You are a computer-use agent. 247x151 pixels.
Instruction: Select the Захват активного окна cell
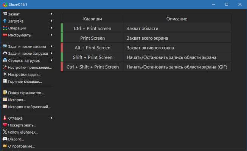click(x=177, y=48)
